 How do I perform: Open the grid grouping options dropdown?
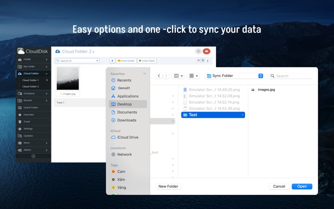coord(193,76)
